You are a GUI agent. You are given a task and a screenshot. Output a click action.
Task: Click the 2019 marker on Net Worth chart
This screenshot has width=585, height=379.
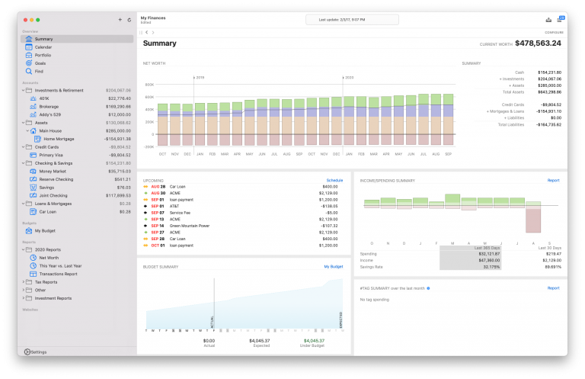199,78
